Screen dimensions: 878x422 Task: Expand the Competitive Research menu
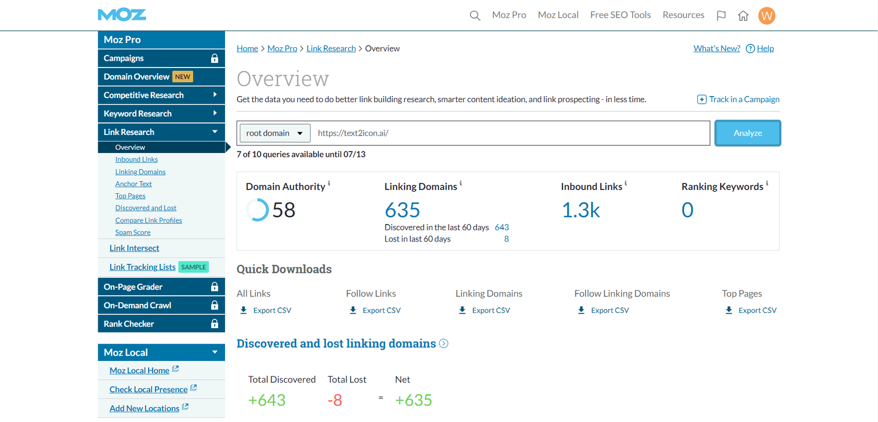pyautogui.click(x=215, y=95)
